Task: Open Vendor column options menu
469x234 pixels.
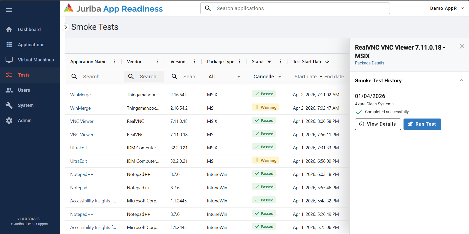Action: coord(158,62)
